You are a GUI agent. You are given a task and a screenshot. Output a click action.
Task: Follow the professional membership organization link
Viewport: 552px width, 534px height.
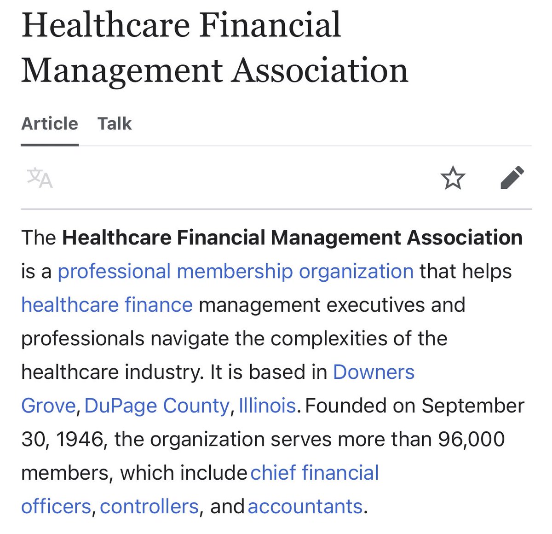tap(236, 272)
